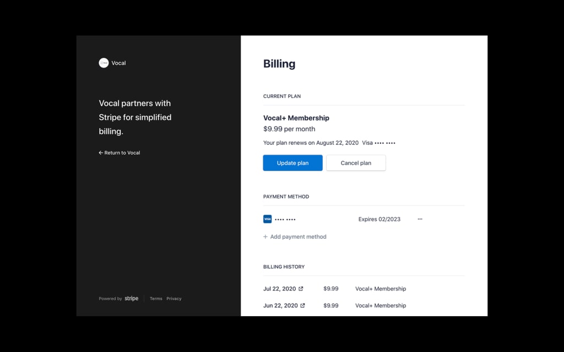Viewport: 564px width, 352px height.
Task: Click the Expires 02/2023 text
Action: click(x=379, y=219)
